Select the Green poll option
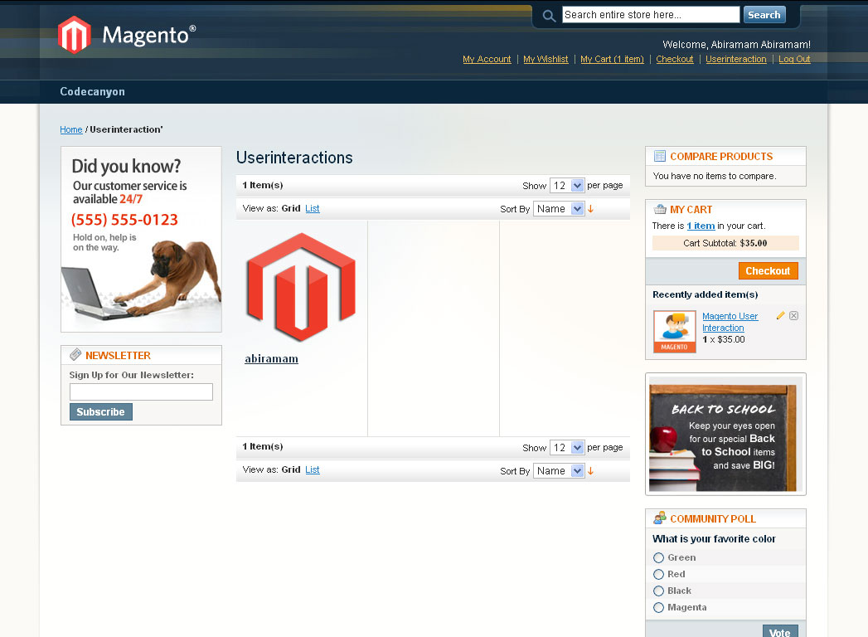The height and width of the screenshot is (637, 868). click(658, 558)
